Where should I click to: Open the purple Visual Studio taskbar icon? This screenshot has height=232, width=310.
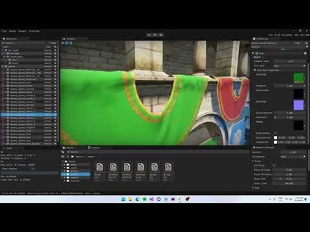[152, 199]
